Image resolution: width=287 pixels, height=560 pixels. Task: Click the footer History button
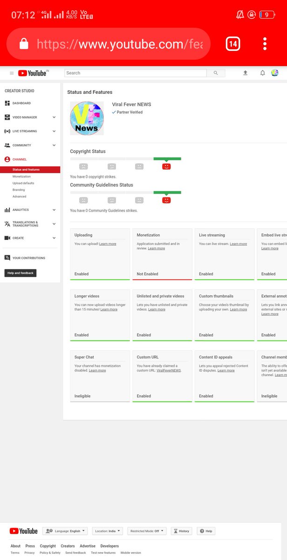[x=181, y=531]
